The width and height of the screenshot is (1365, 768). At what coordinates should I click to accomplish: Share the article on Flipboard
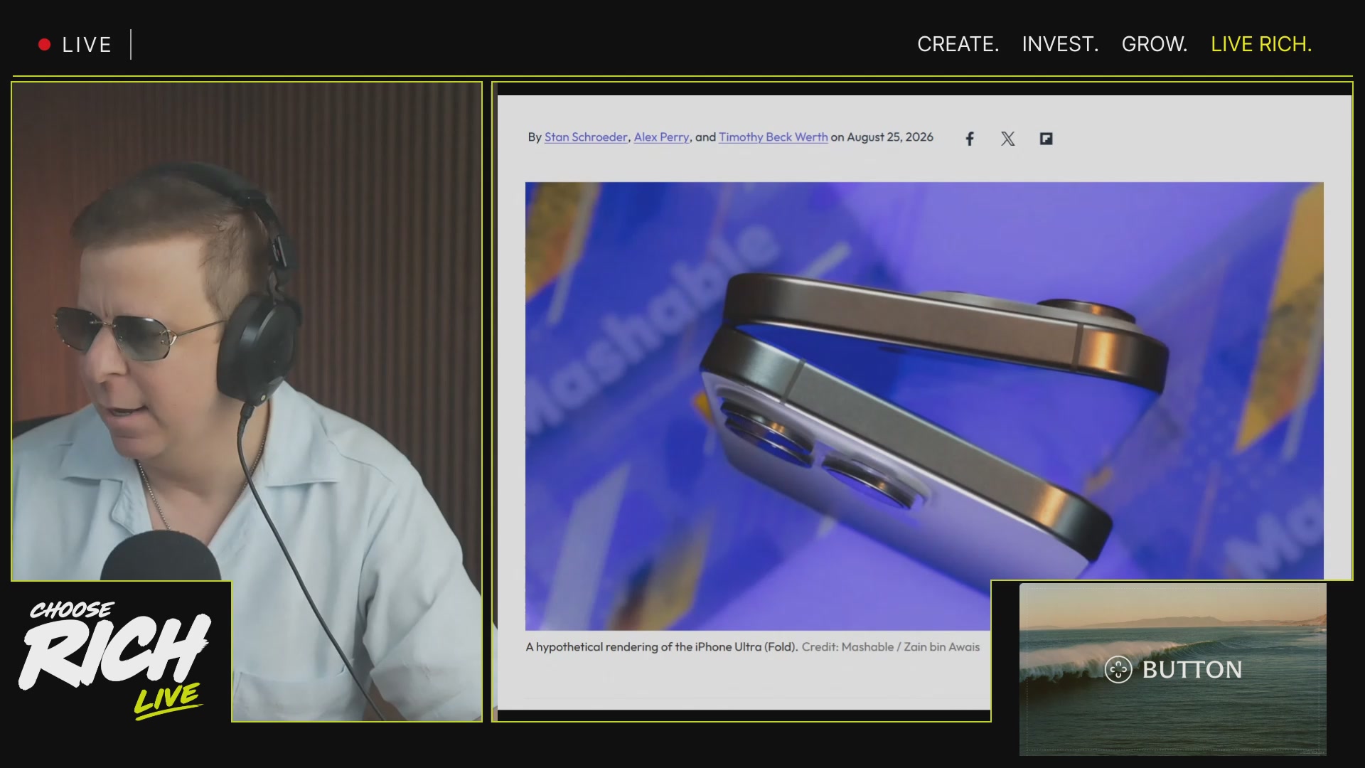coord(1046,139)
